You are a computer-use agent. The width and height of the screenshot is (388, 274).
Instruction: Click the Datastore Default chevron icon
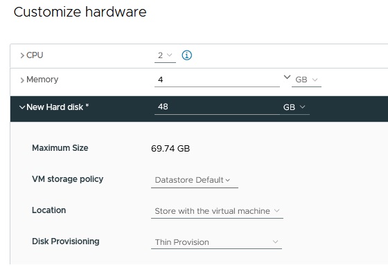coord(228,180)
